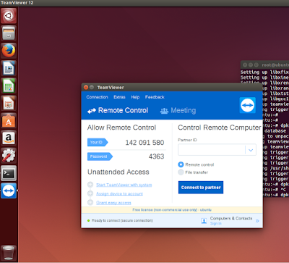Click the green ready status indicator dot
289x263 pixels.
click(88, 220)
